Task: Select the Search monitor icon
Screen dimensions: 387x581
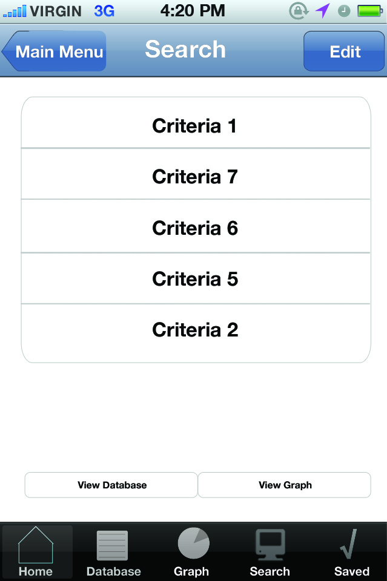Action: coord(270,546)
